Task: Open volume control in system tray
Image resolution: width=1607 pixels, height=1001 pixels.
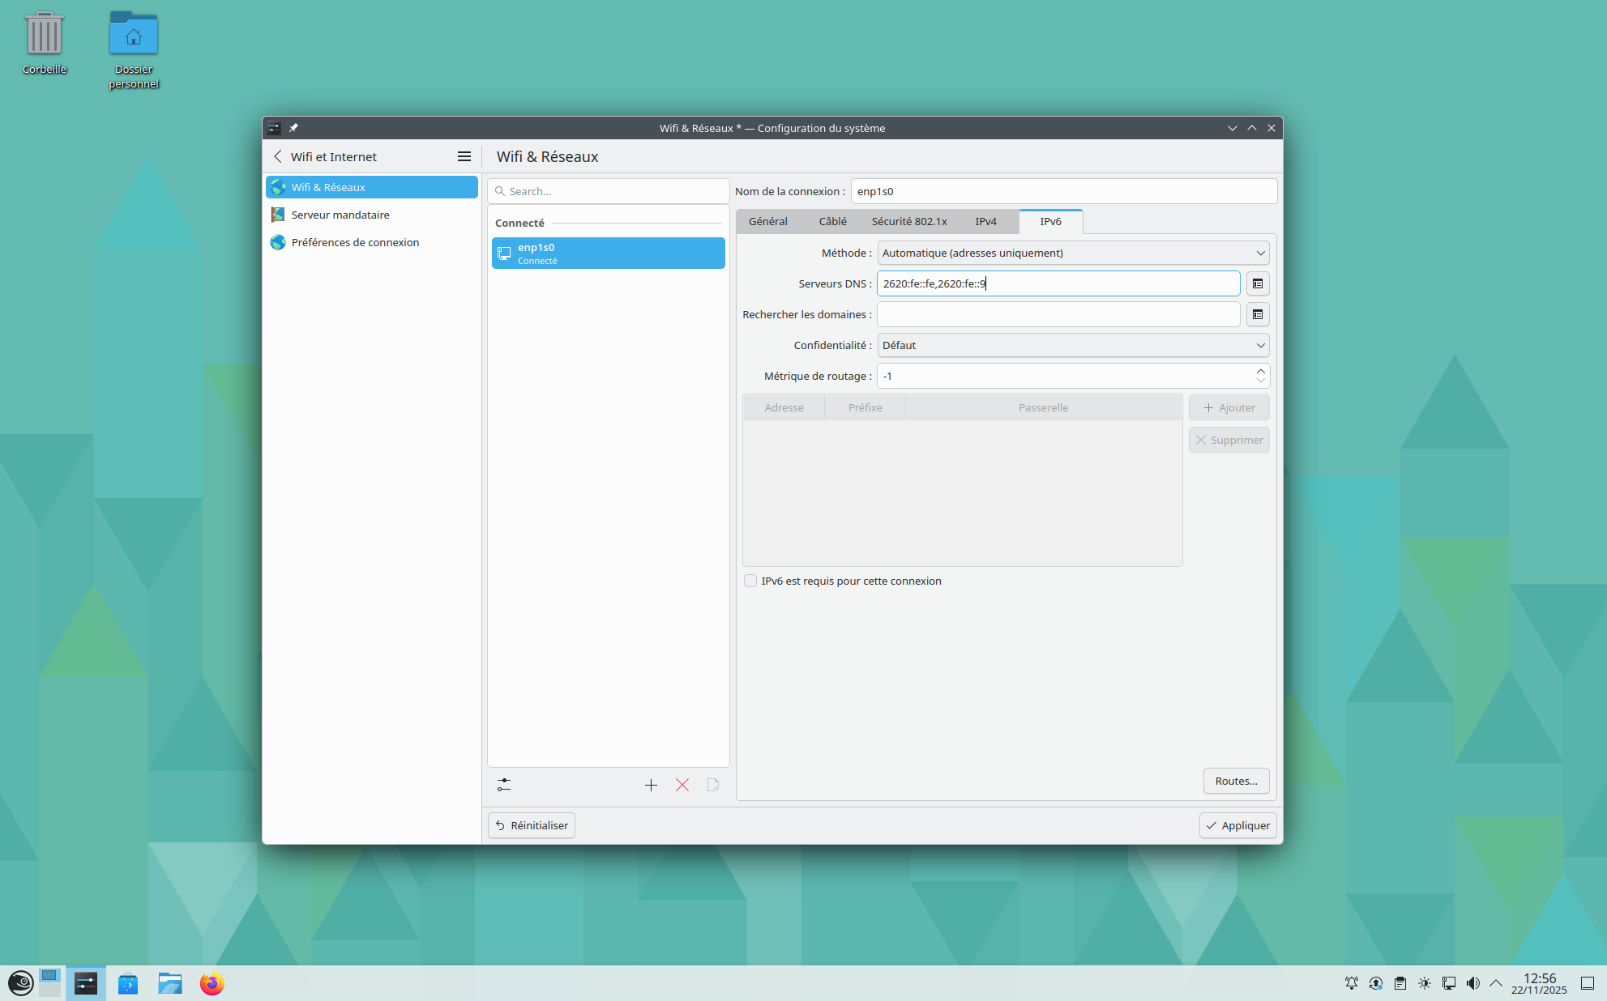Action: [1472, 983]
